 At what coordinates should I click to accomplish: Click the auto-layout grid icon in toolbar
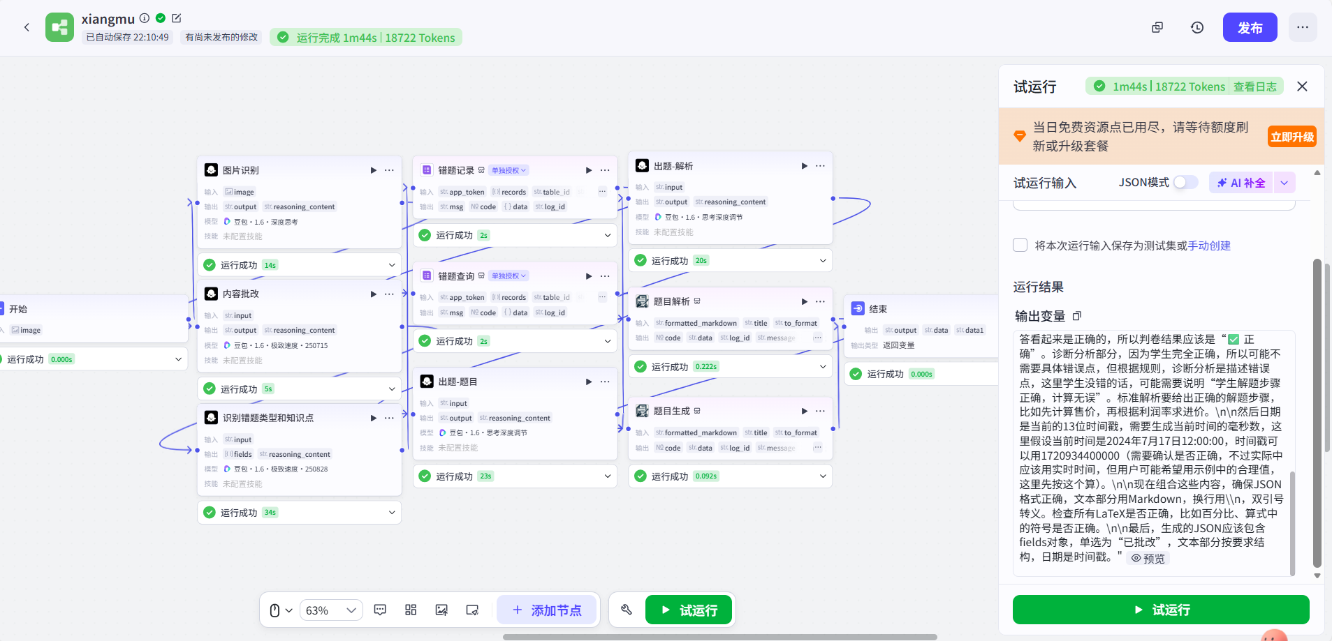[x=411, y=610]
